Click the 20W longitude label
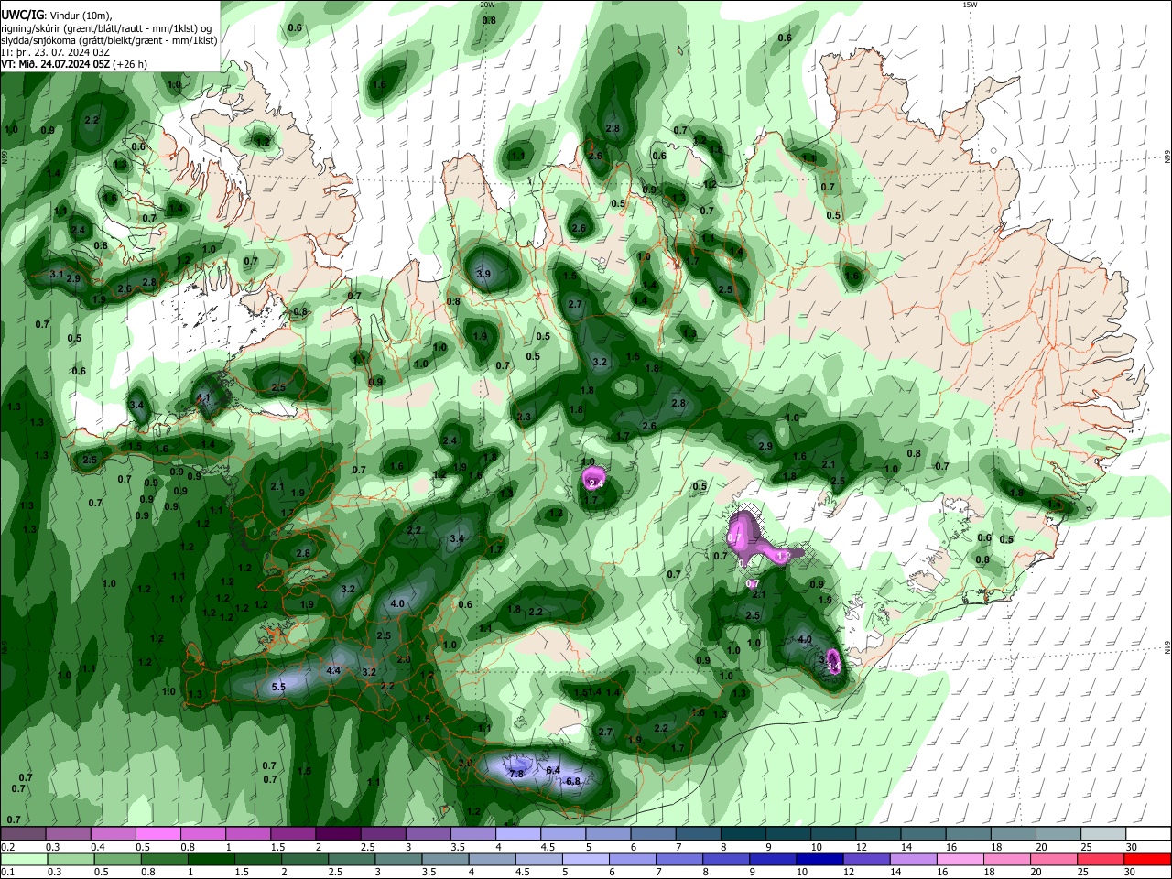Screen dimensions: 1172x879 coord(487,5)
